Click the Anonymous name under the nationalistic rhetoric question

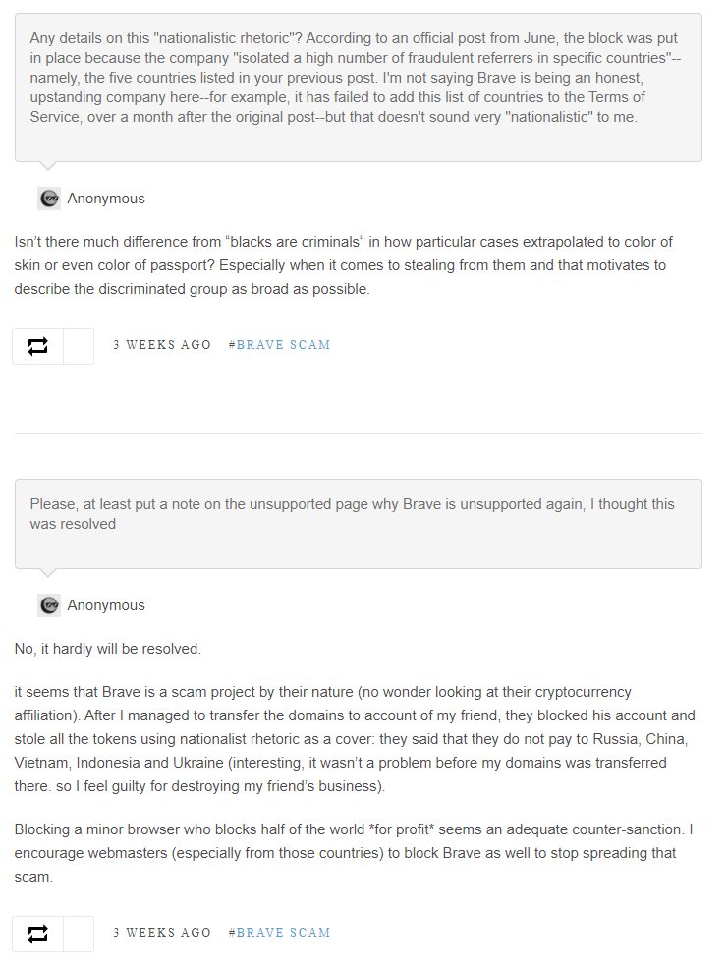coord(106,199)
